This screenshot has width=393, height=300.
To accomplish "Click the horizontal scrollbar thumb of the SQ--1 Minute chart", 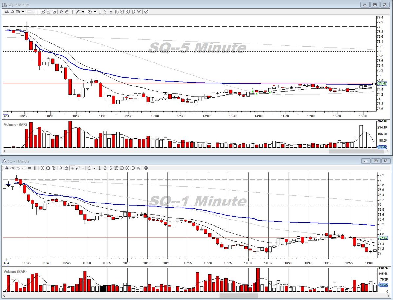I will click(238, 295).
